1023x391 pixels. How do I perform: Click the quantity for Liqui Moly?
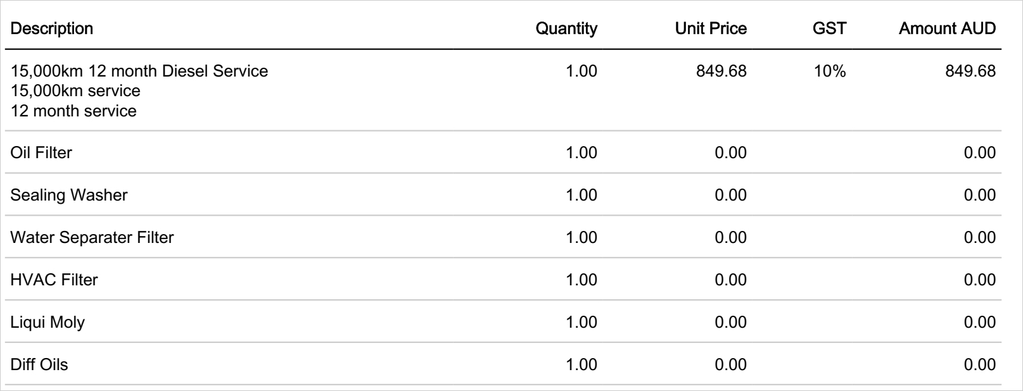click(x=581, y=322)
